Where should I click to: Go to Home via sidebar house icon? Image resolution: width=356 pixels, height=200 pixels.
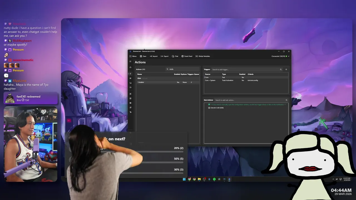(130, 67)
